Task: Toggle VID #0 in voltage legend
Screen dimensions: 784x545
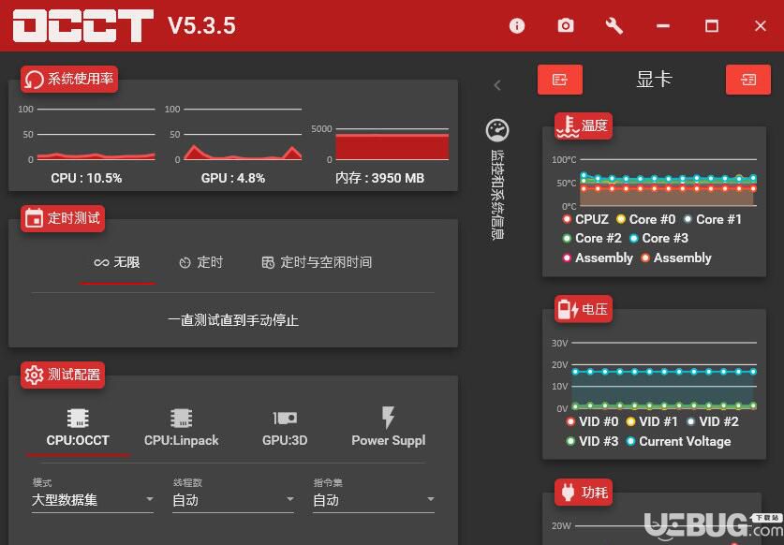Action: tap(593, 422)
